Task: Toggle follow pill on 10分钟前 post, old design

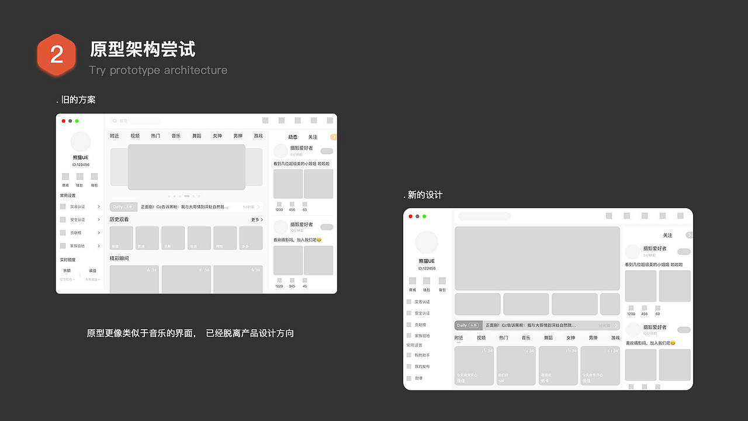Action: click(327, 227)
